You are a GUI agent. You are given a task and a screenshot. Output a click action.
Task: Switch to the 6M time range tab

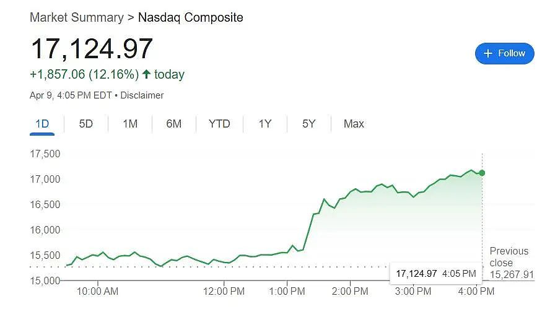pos(174,124)
